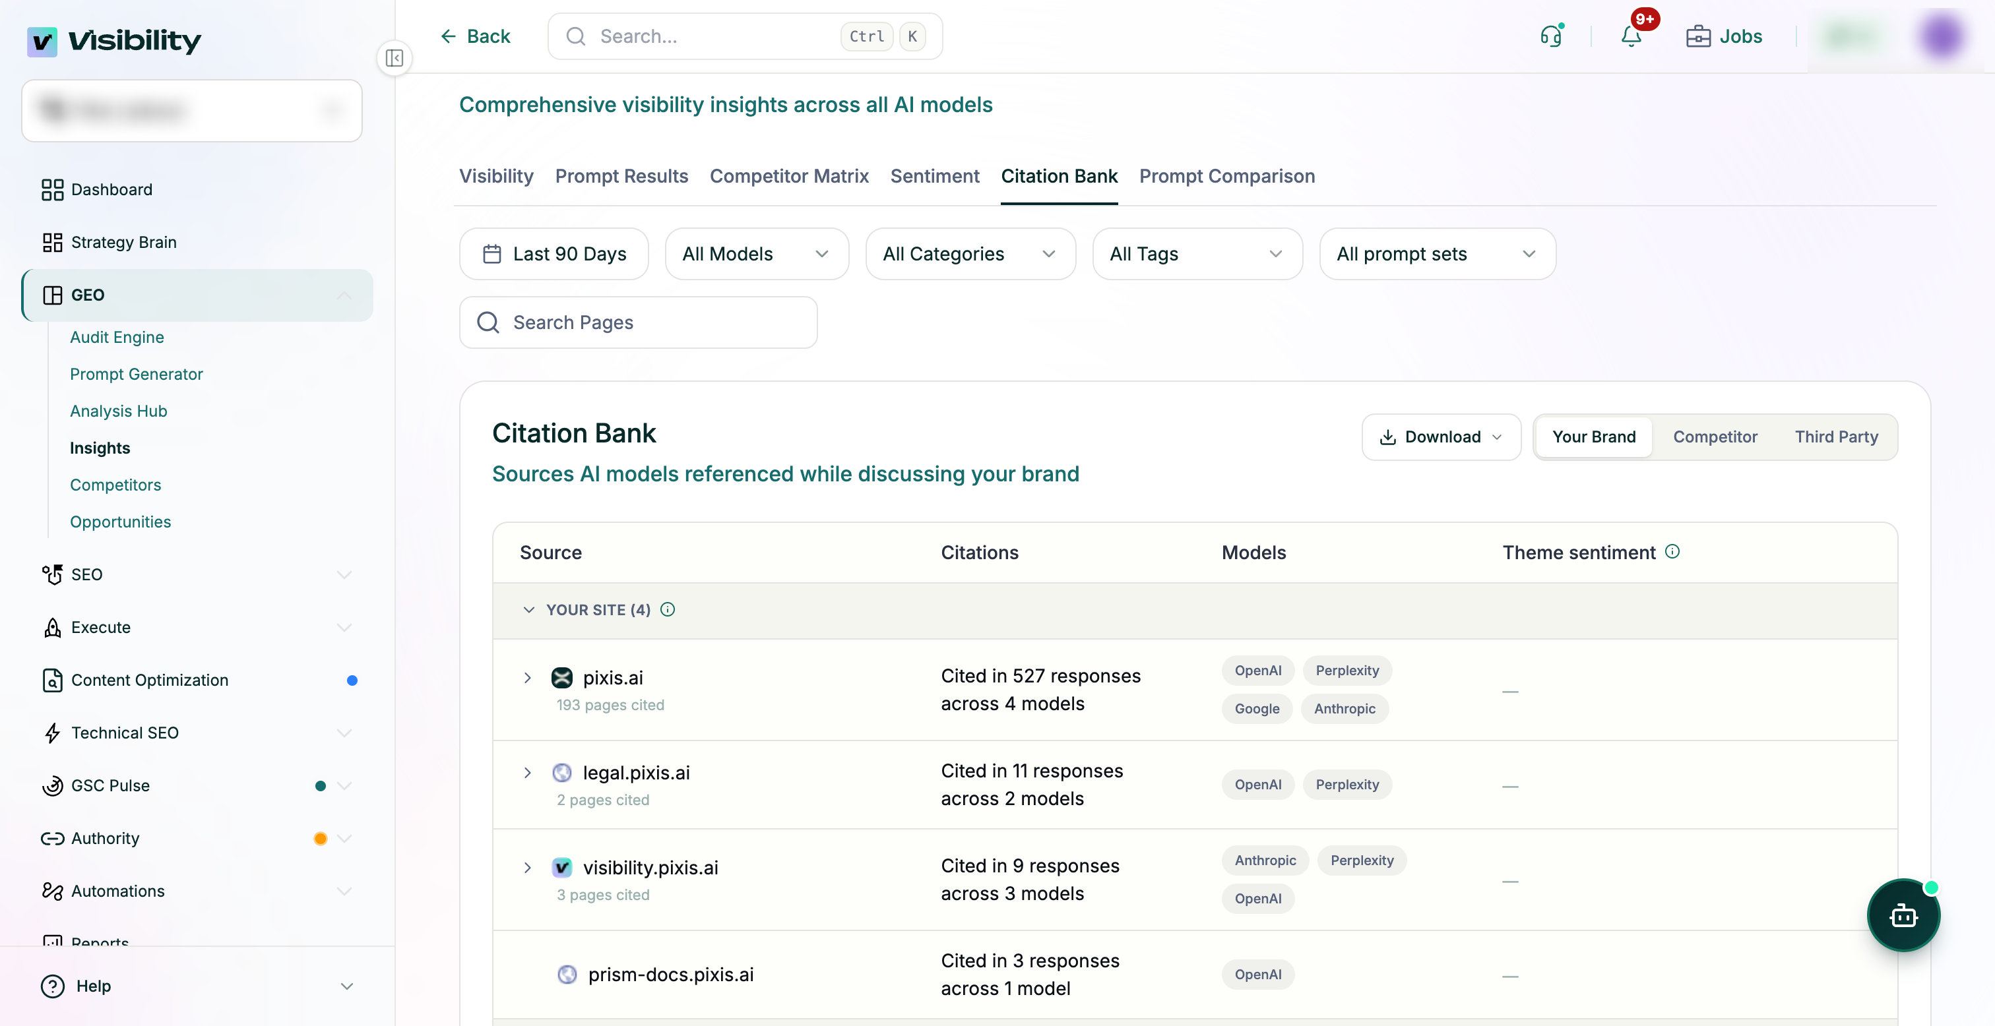Open the All Categories dropdown

coord(970,254)
